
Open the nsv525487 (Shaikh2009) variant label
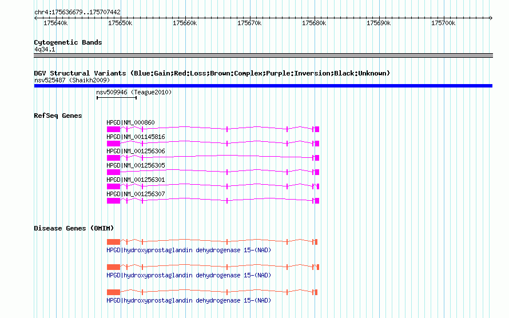tap(72, 80)
